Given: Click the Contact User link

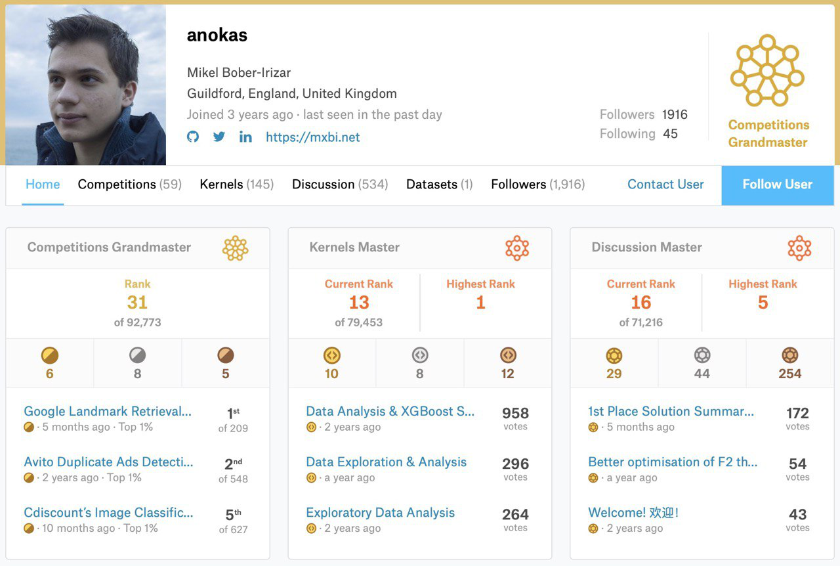Looking at the screenshot, I should click(x=665, y=185).
